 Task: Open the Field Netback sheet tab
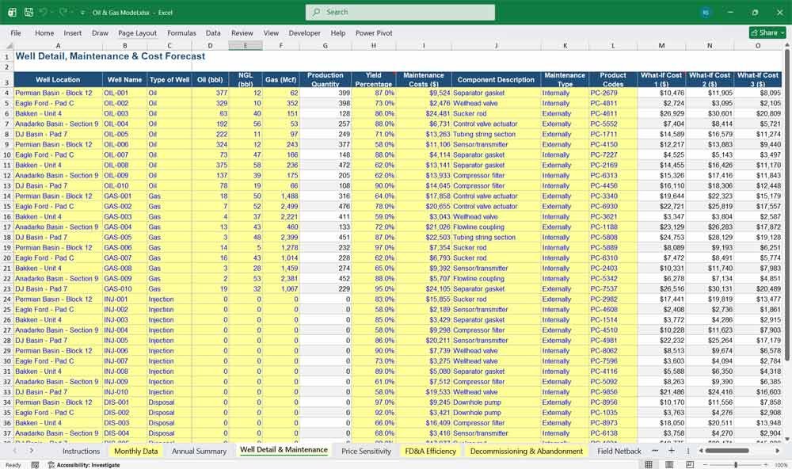coord(619,451)
